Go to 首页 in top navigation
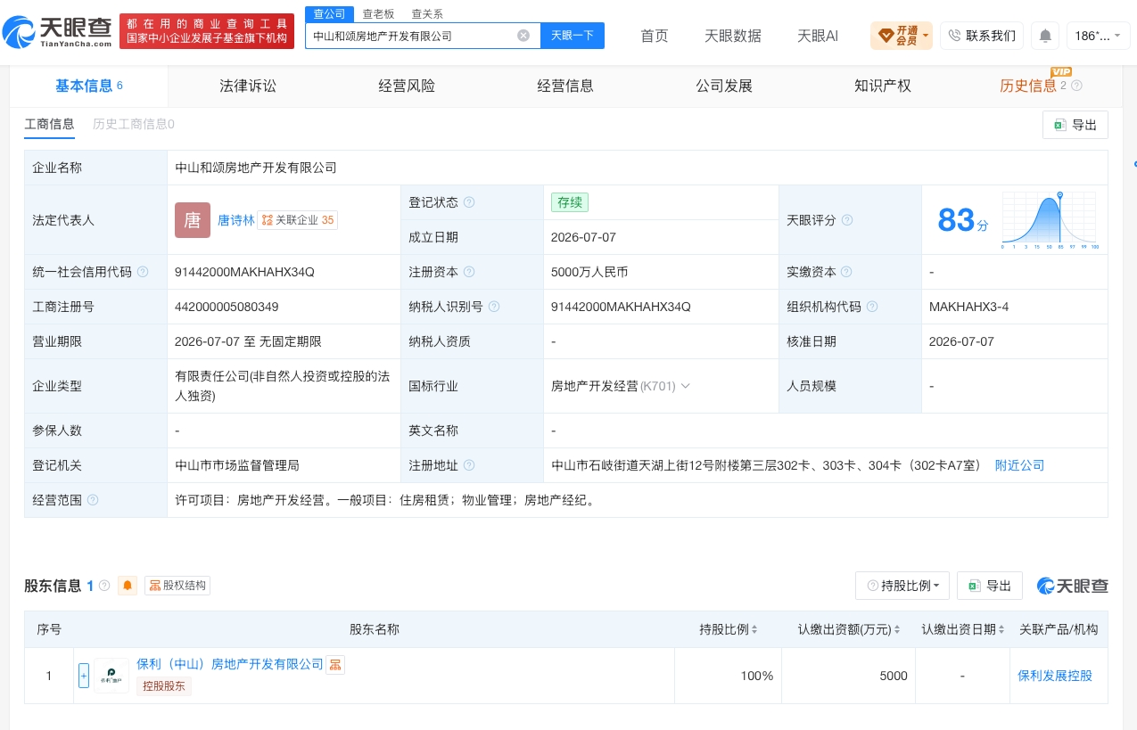Screen dimensions: 1137x730 coord(655,36)
